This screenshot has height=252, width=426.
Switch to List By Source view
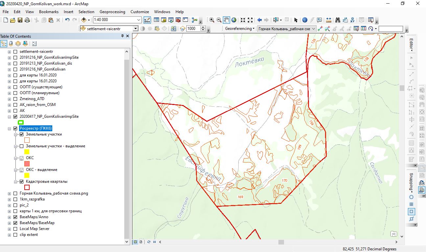[11, 43]
